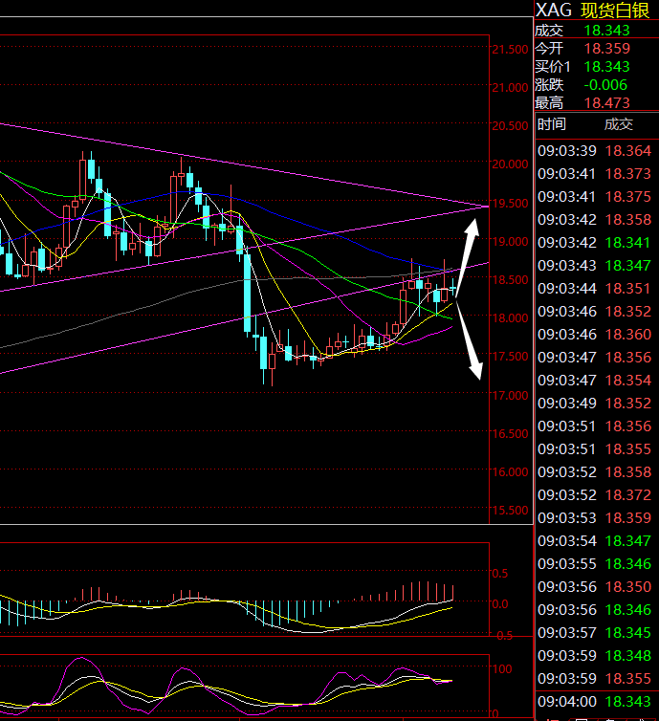This screenshot has width=659, height=721.
Task: Select the 09:03:44 tick row at 18.351
Action: (595, 289)
